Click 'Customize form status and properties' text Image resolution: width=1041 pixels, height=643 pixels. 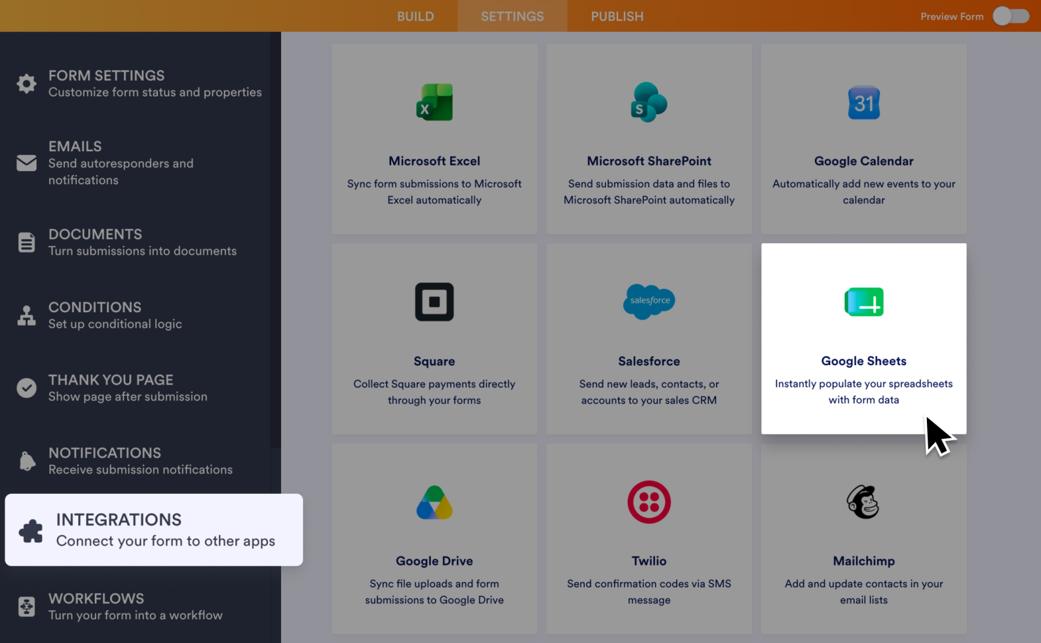tap(155, 92)
